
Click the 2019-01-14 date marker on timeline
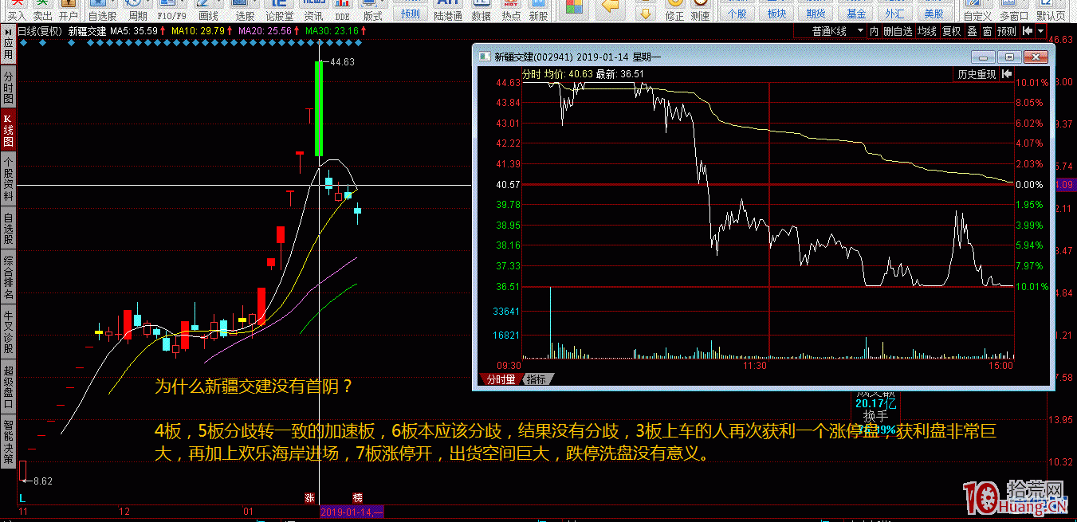pyautogui.click(x=352, y=512)
